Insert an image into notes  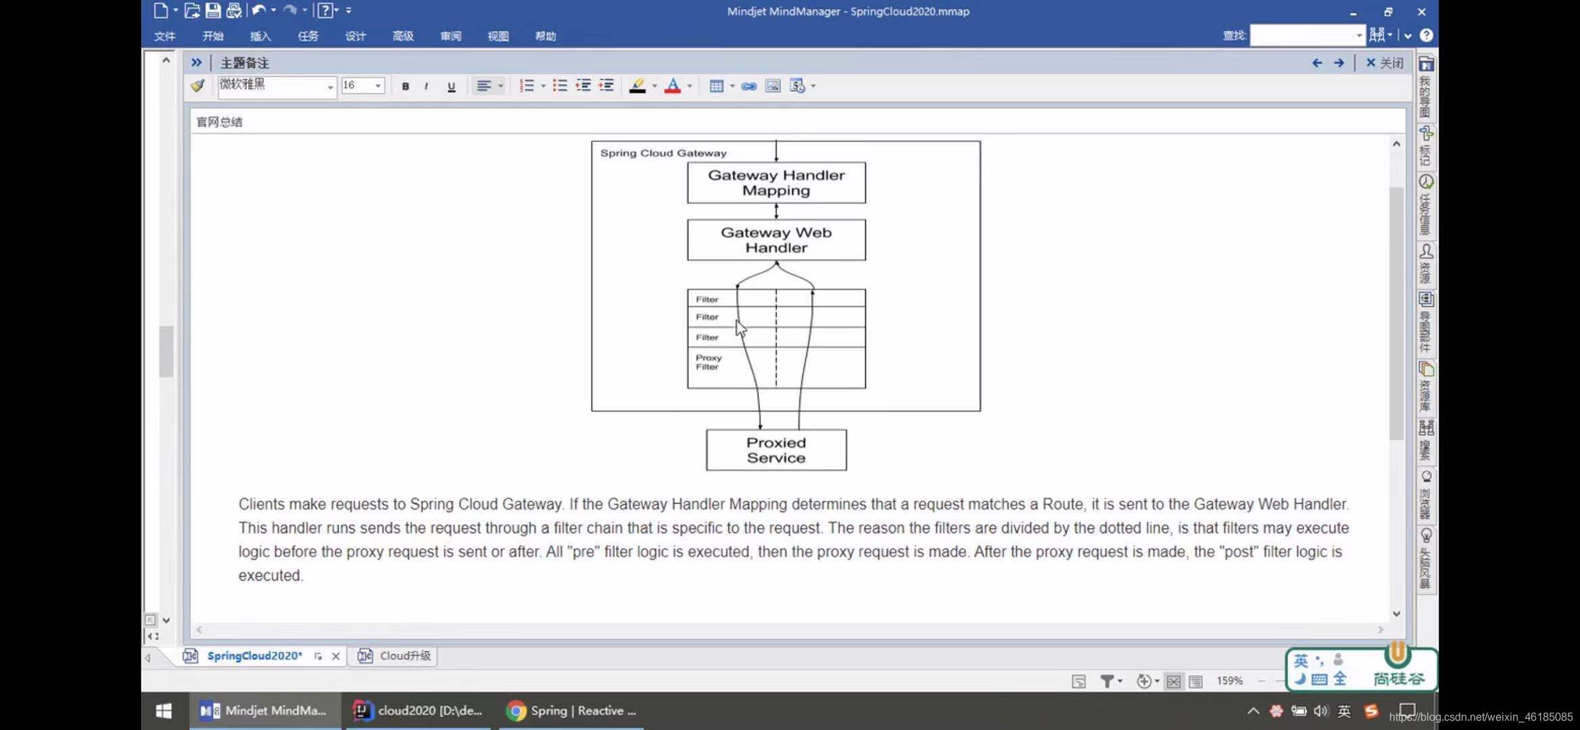coord(773,86)
